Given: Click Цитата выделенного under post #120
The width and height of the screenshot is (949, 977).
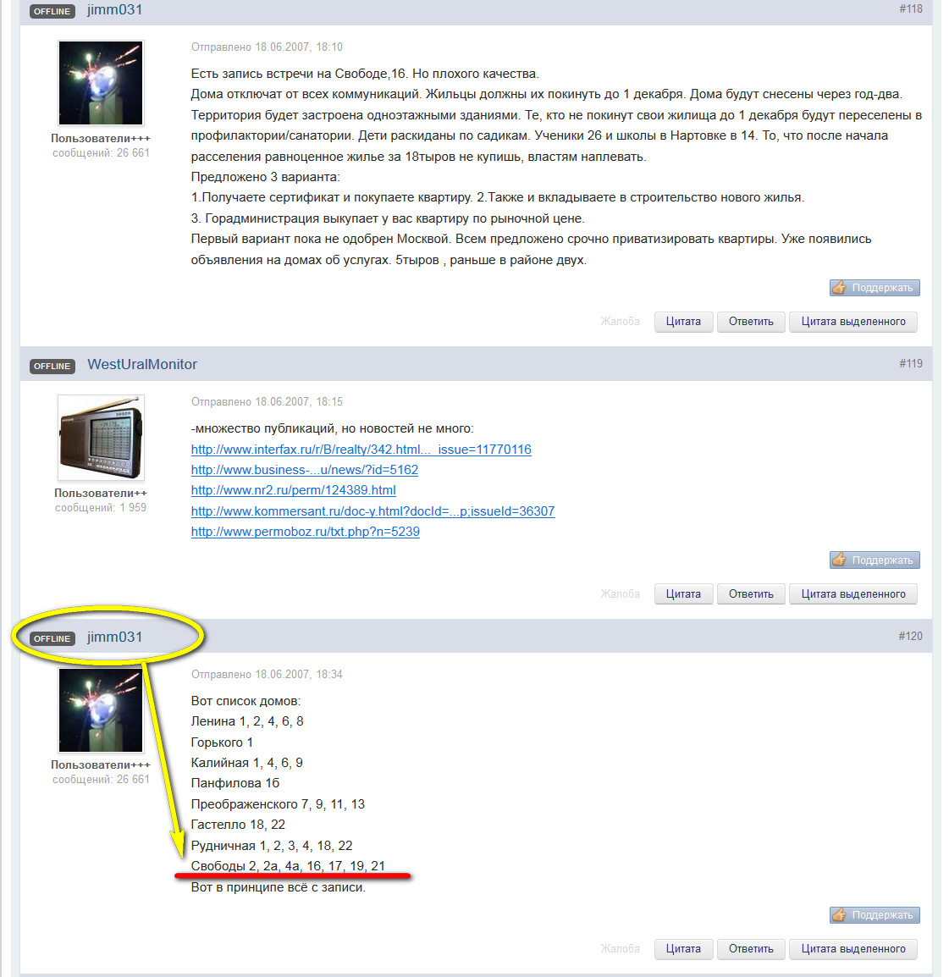Looking at the screenshot, I should coord(853,948).
